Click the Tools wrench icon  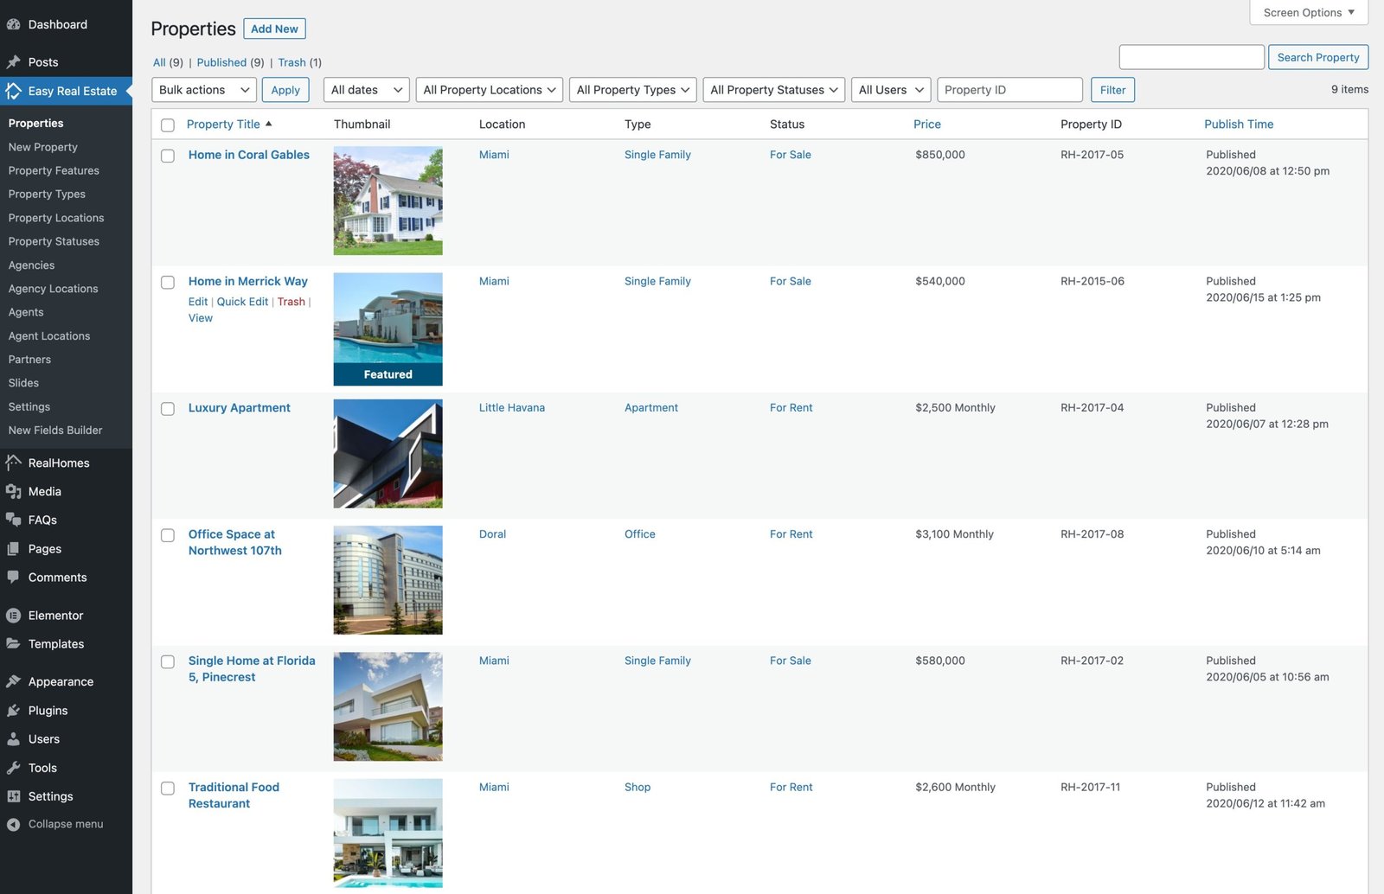click(13, 768)
